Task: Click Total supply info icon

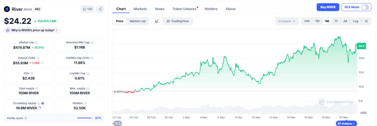Action: coord(37,89)
